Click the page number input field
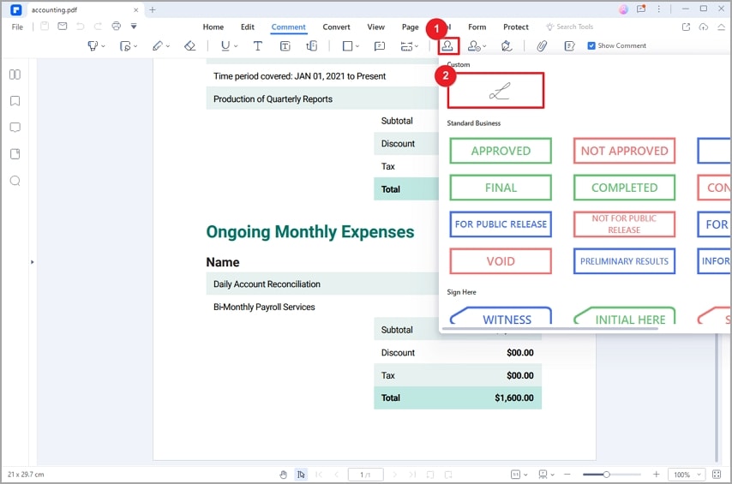The height and width of the screenshot is (484, 732). pyautogui.click(x=365, y=475)
